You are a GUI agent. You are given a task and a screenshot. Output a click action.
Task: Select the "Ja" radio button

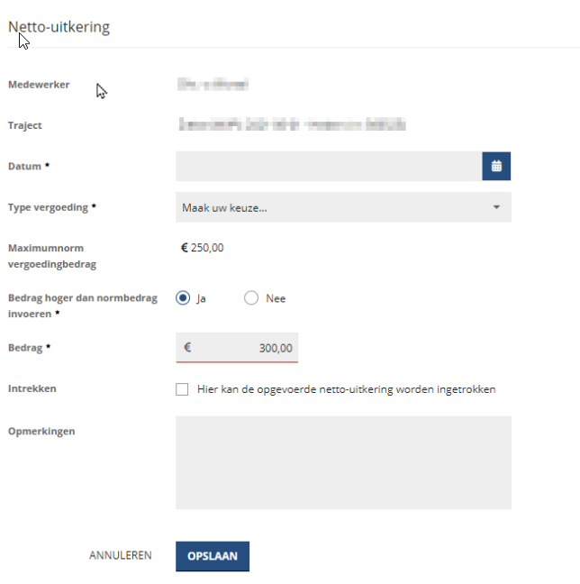click(x=184, y=298)
